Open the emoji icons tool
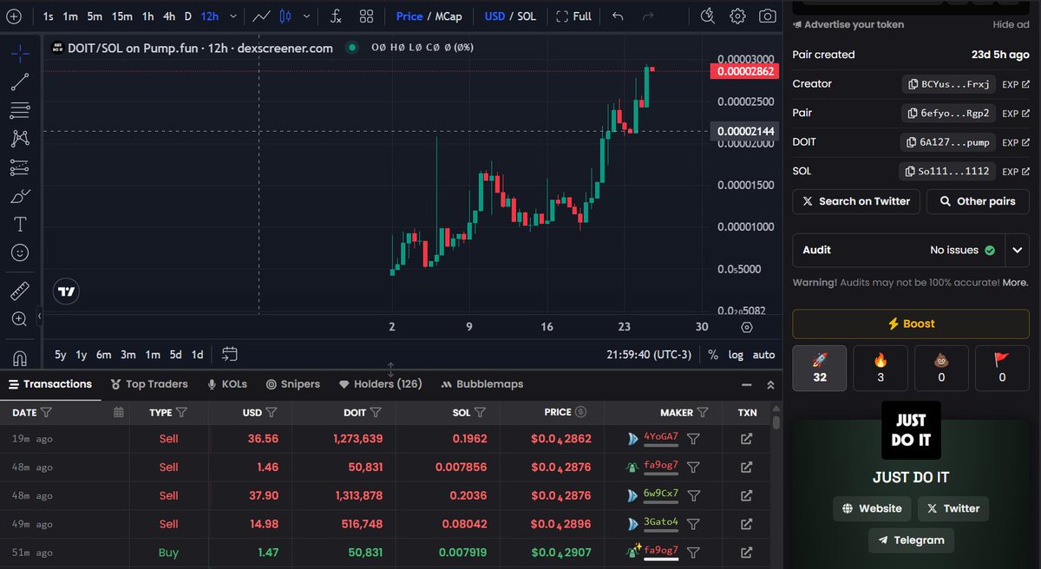The image size is (1041, 569). pyautogui.click(x=20, y=253)
